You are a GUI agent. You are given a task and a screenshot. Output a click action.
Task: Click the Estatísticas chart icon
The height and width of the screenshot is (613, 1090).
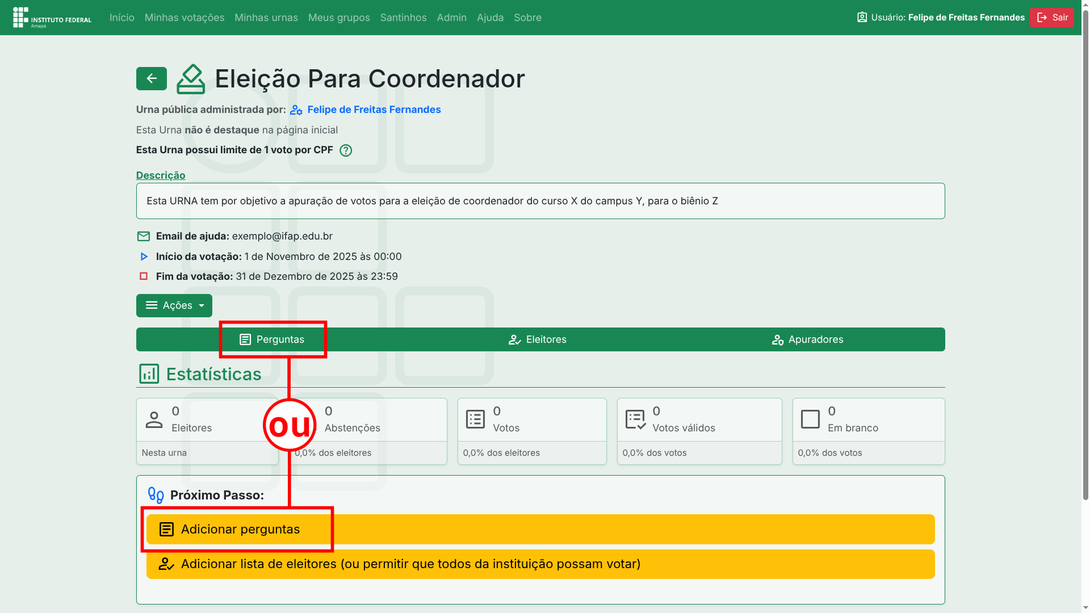(x=149, y=374)
